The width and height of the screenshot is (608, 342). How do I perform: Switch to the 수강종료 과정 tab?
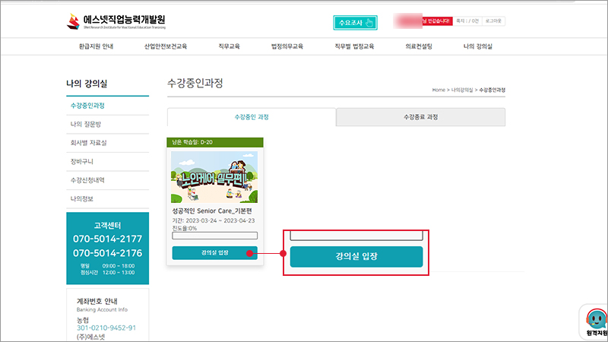pyautogui.click(x=420, y=117)
